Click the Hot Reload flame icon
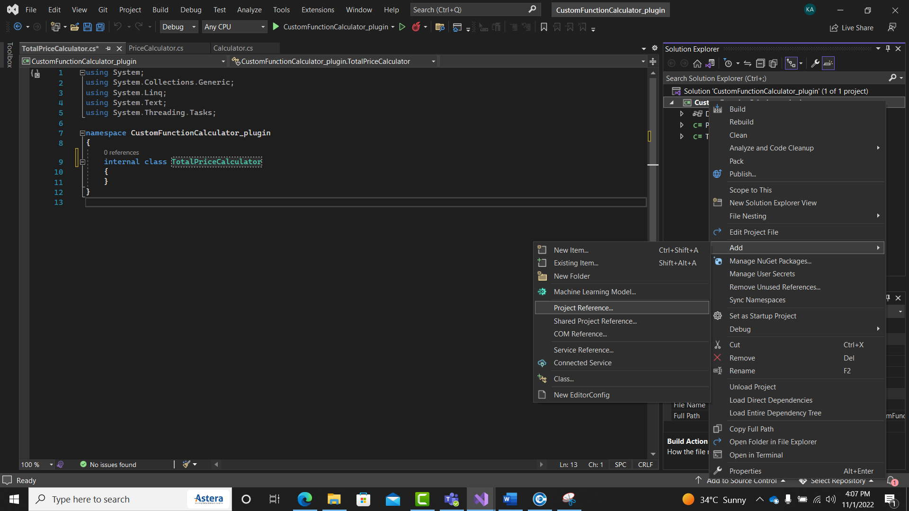The height and width of the screenshot is (511, 909). (x=416, y=27)
